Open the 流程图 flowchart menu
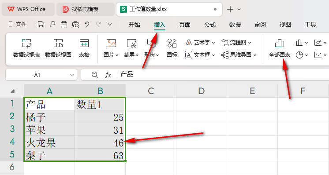 click(236, 43)
